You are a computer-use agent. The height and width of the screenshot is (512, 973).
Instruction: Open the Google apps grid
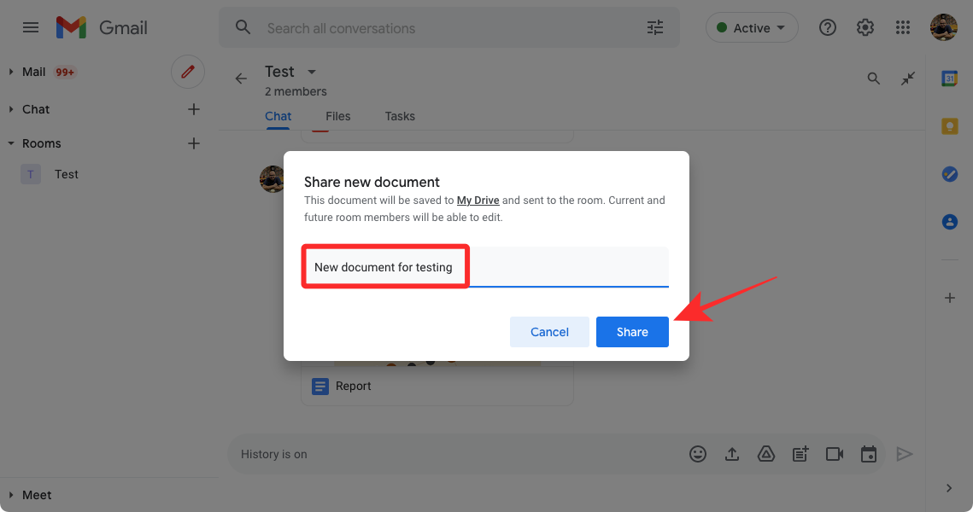[903, 27]
